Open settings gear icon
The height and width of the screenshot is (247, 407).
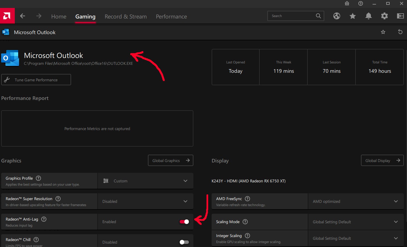385,16
